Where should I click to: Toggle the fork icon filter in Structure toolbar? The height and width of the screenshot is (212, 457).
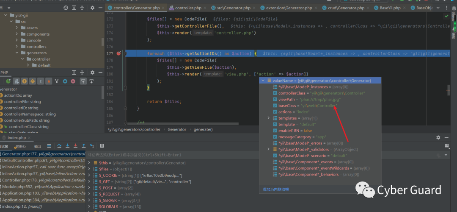click(57, 81)
